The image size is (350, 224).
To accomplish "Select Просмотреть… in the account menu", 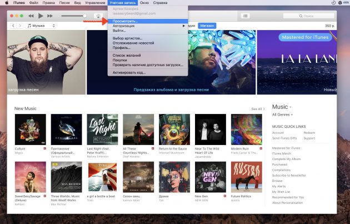I will [125, 21].
